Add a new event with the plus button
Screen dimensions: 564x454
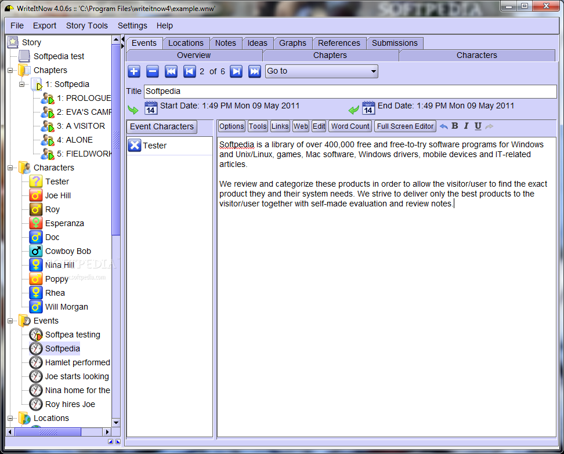point(134,71)
